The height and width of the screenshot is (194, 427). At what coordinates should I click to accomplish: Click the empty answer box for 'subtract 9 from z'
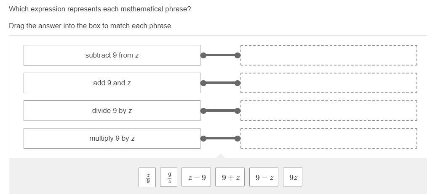pyautogui.click(x=328, y=55)
